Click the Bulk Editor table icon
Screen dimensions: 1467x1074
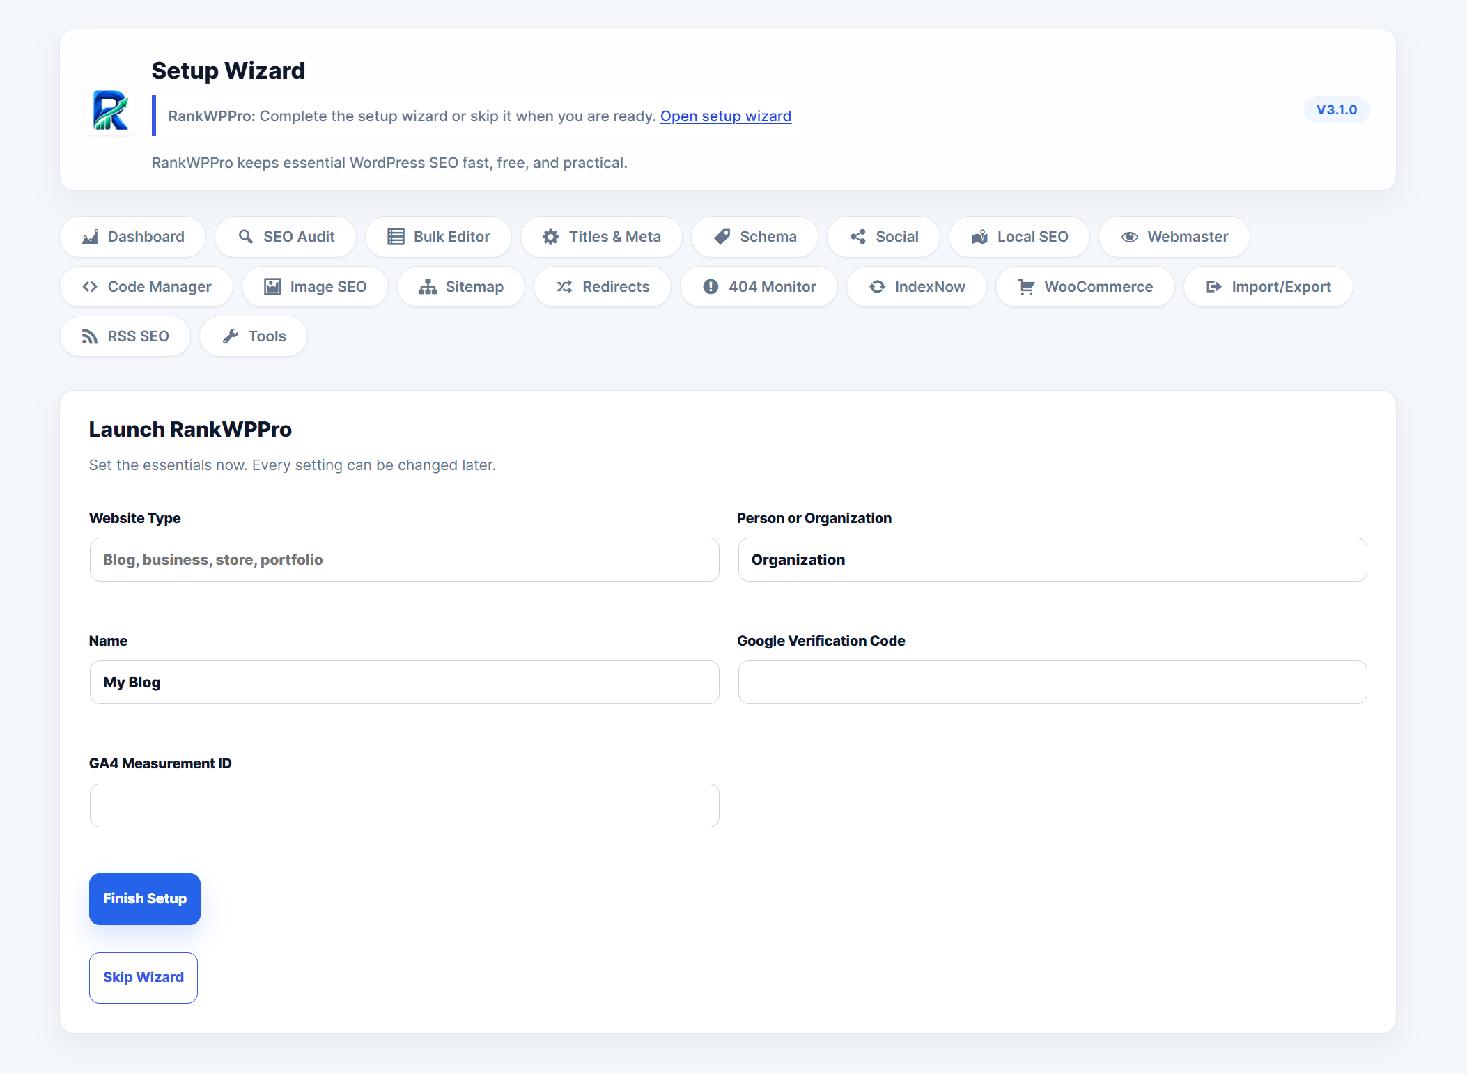(396, 237)
